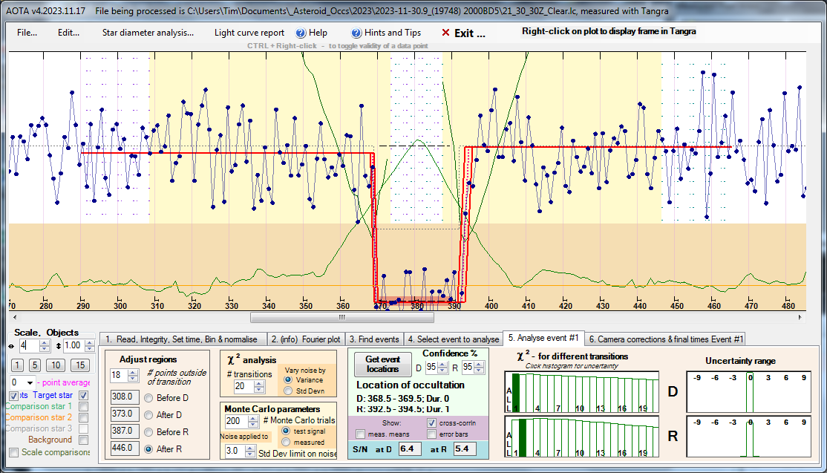Click the red X Exit button
827x473 pixels.
[463, 33]
